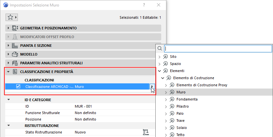Expand the Pianta e Sezione panel

coord(8,46)
